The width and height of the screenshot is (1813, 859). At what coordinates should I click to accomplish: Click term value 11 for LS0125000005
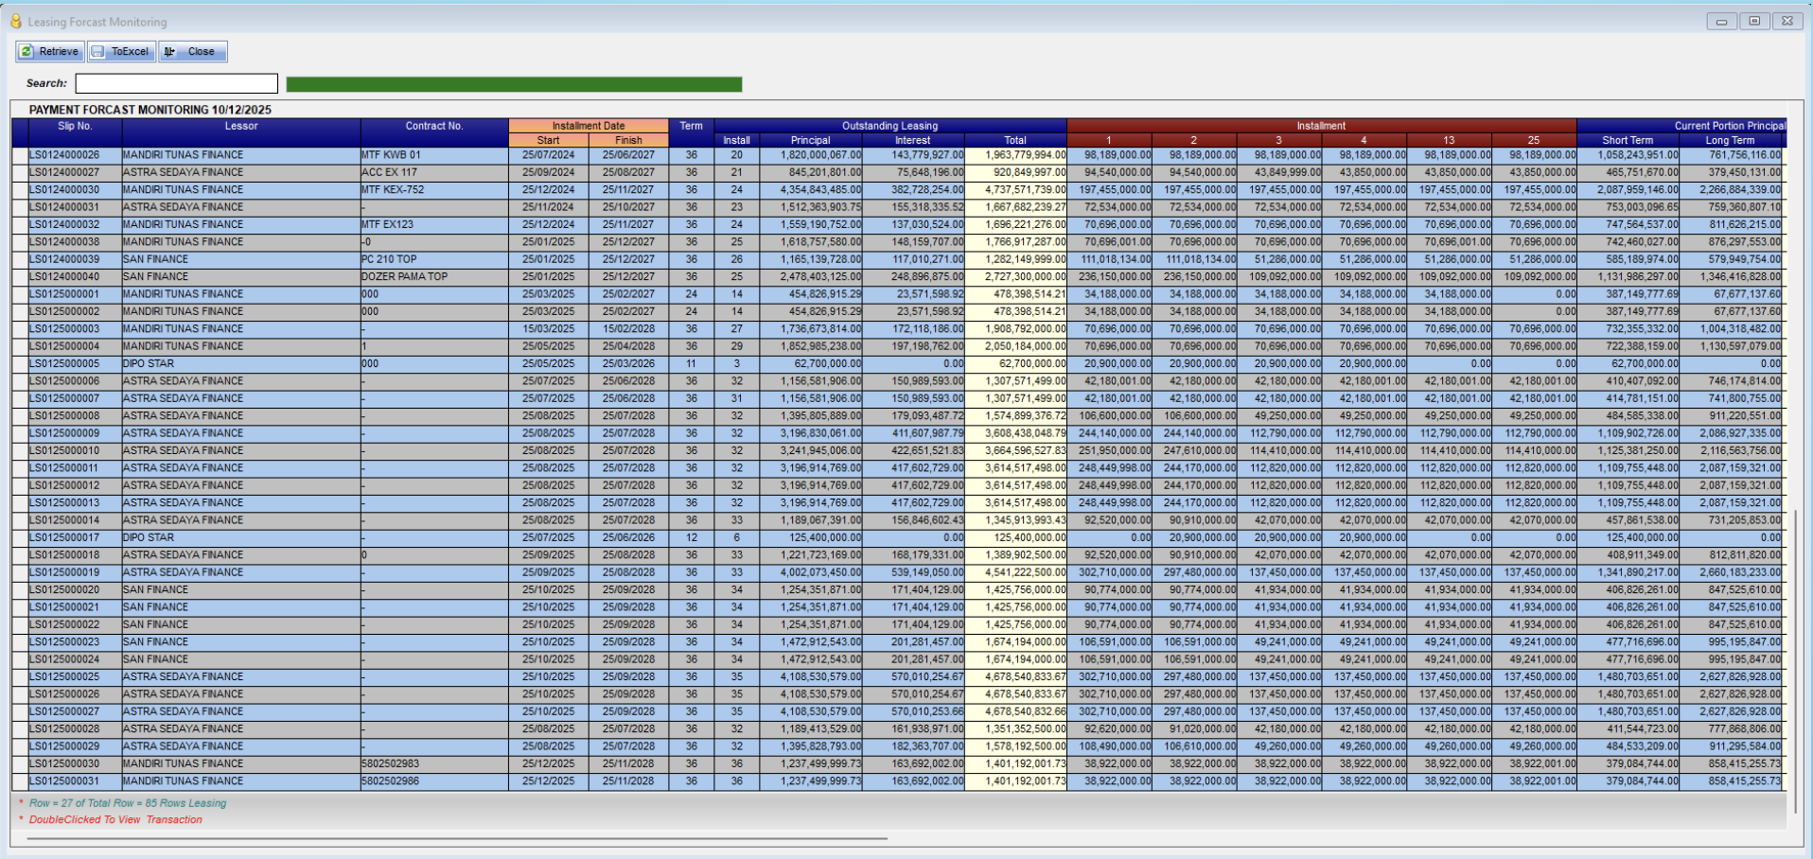pos(692,364)
